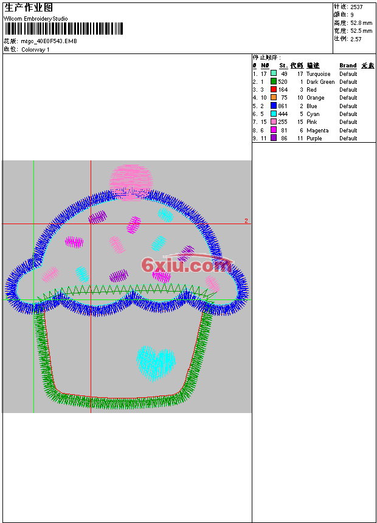377x523 pixels.
Task: Click 'Default' brand in Orange row
Action: coord(348,98)
